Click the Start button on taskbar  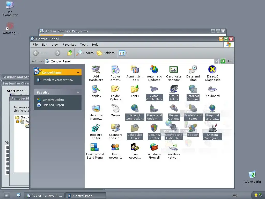point(7,195)
